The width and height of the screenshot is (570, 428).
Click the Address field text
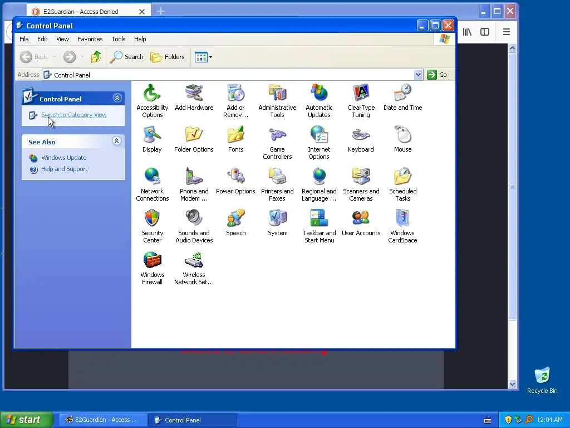coord(72,75)
